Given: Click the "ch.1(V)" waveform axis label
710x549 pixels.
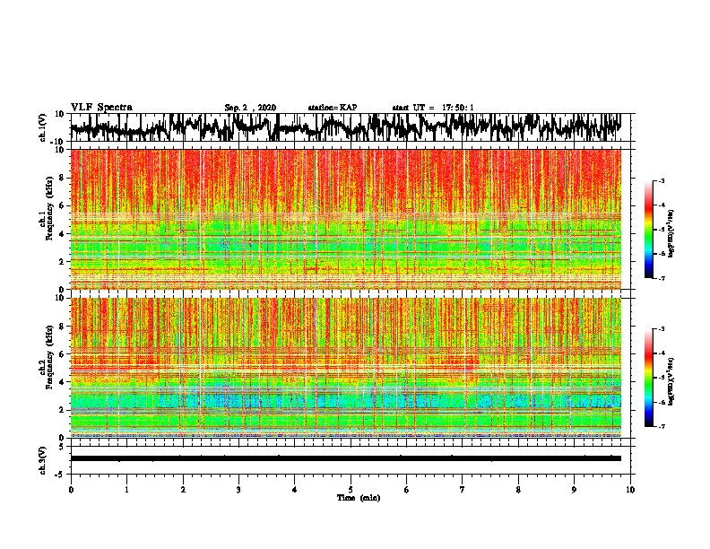Looking at the screenshot, I should pos(43,127).
